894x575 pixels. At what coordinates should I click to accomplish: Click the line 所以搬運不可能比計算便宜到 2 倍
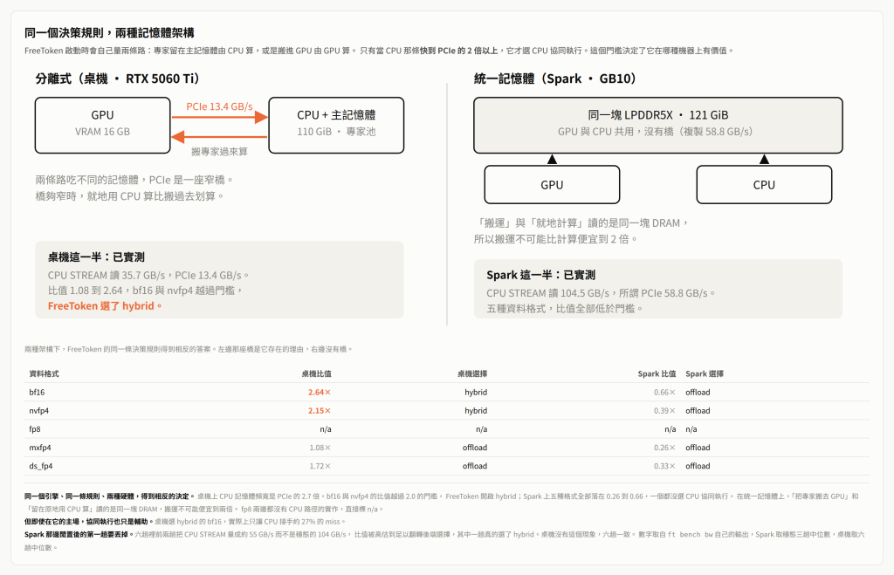point(556,239)
